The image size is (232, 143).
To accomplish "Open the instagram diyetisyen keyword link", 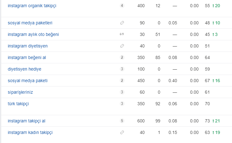I will click(28, 46).
